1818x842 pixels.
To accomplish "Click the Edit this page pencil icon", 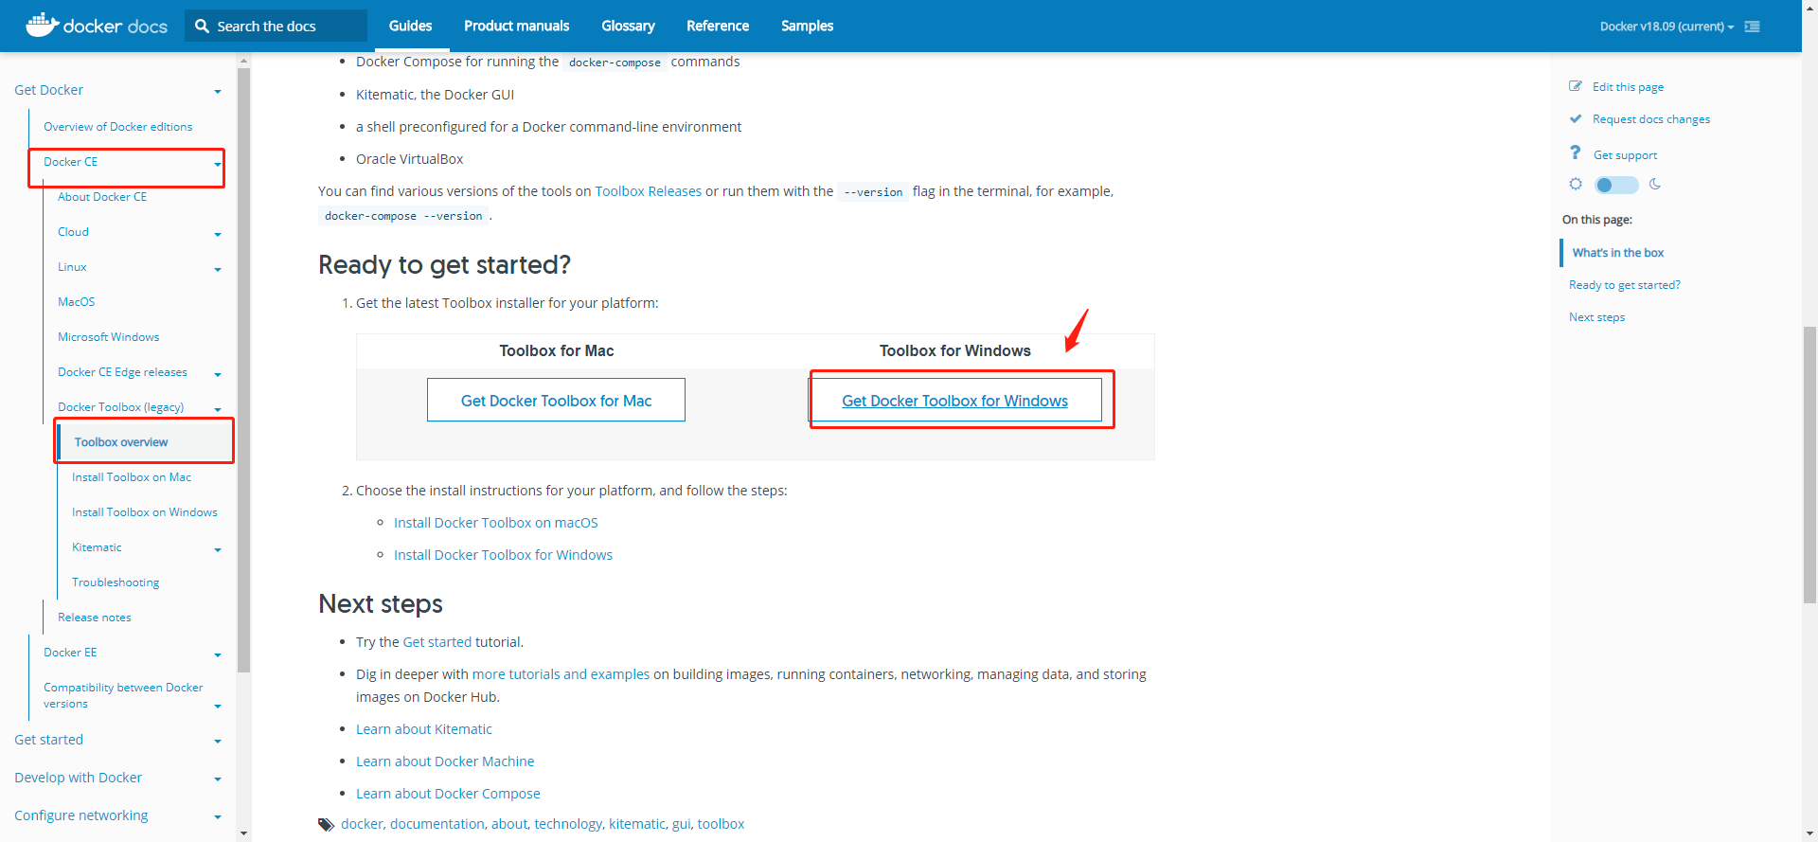I will click(1576, 86).
